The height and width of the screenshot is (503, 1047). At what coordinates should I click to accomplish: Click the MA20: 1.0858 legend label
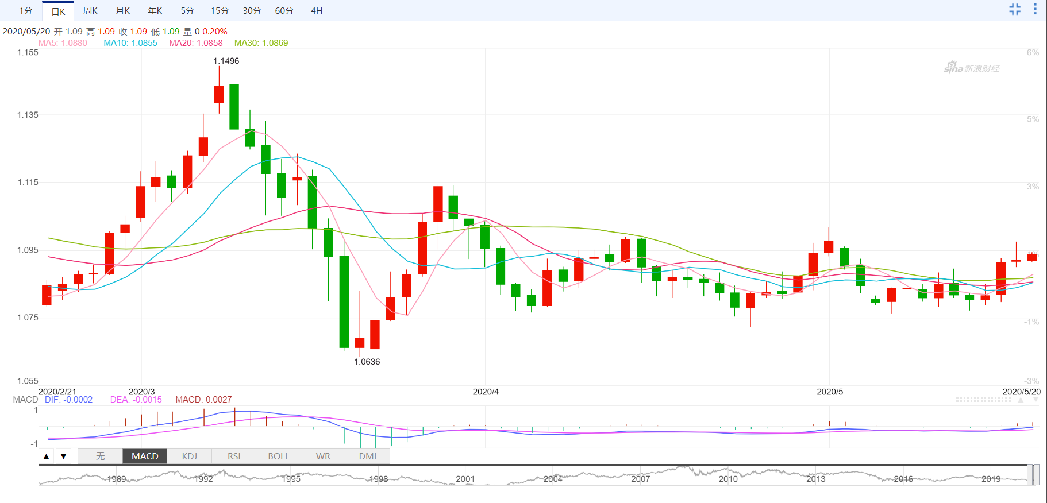(196, 43)
